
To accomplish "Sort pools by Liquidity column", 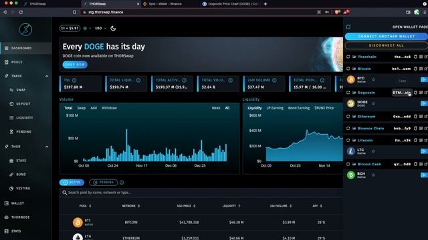I will (231, 206).
